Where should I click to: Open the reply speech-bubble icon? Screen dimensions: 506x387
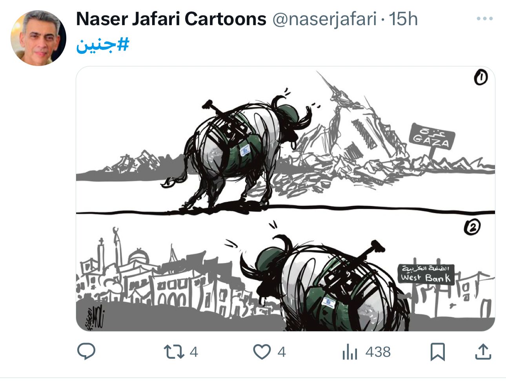(86, 352)
